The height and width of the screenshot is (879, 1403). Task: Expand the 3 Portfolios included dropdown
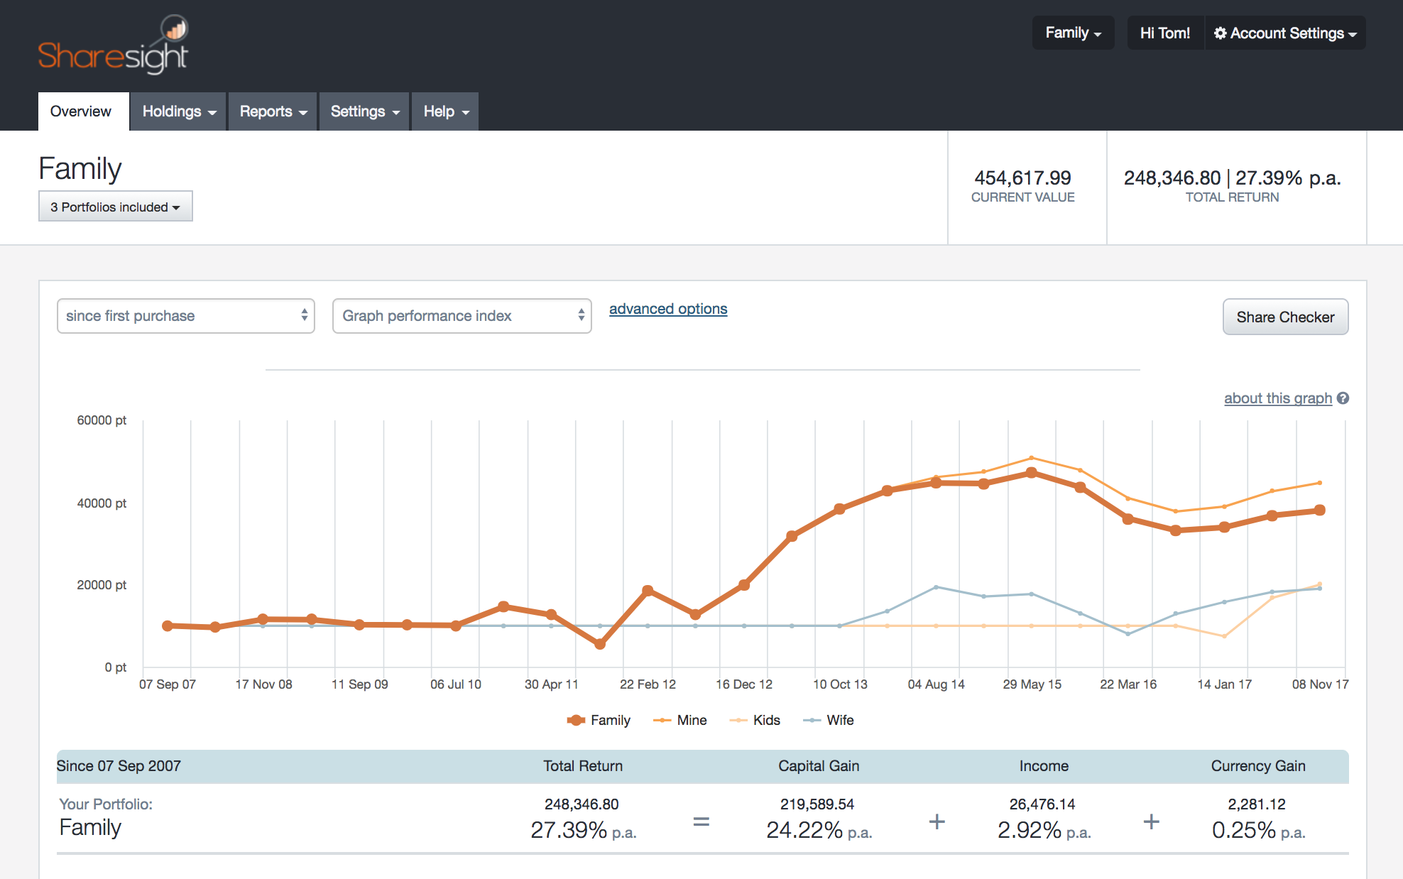point(115,207)
